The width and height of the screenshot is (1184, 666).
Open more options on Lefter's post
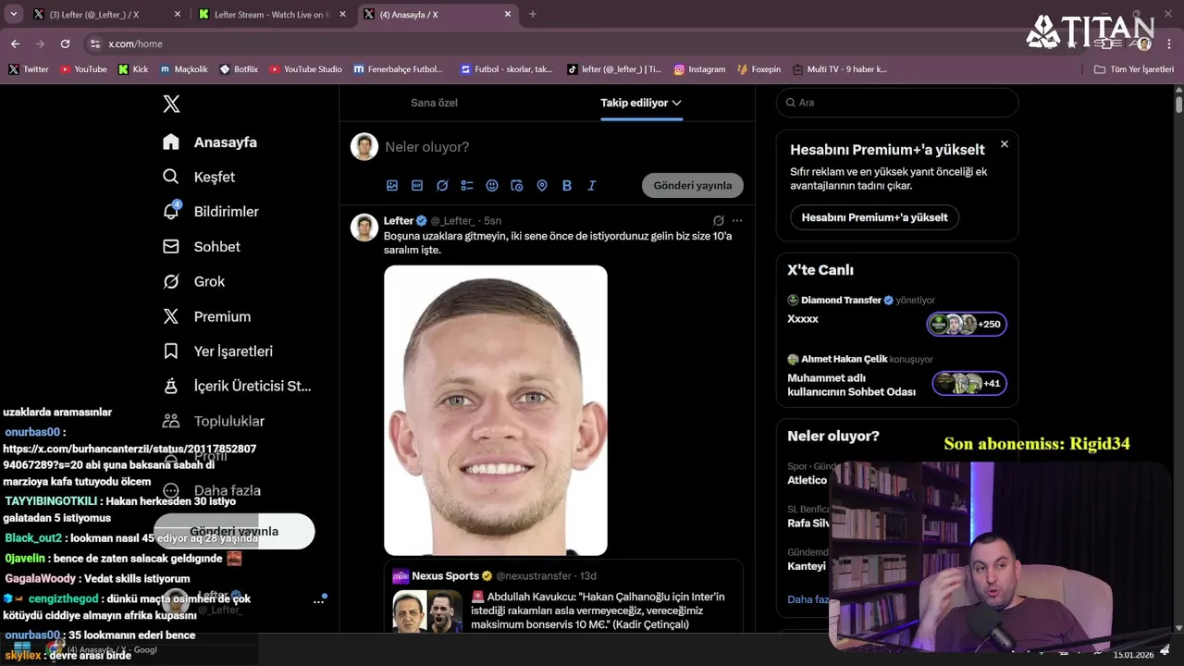(x=737, y=220)
